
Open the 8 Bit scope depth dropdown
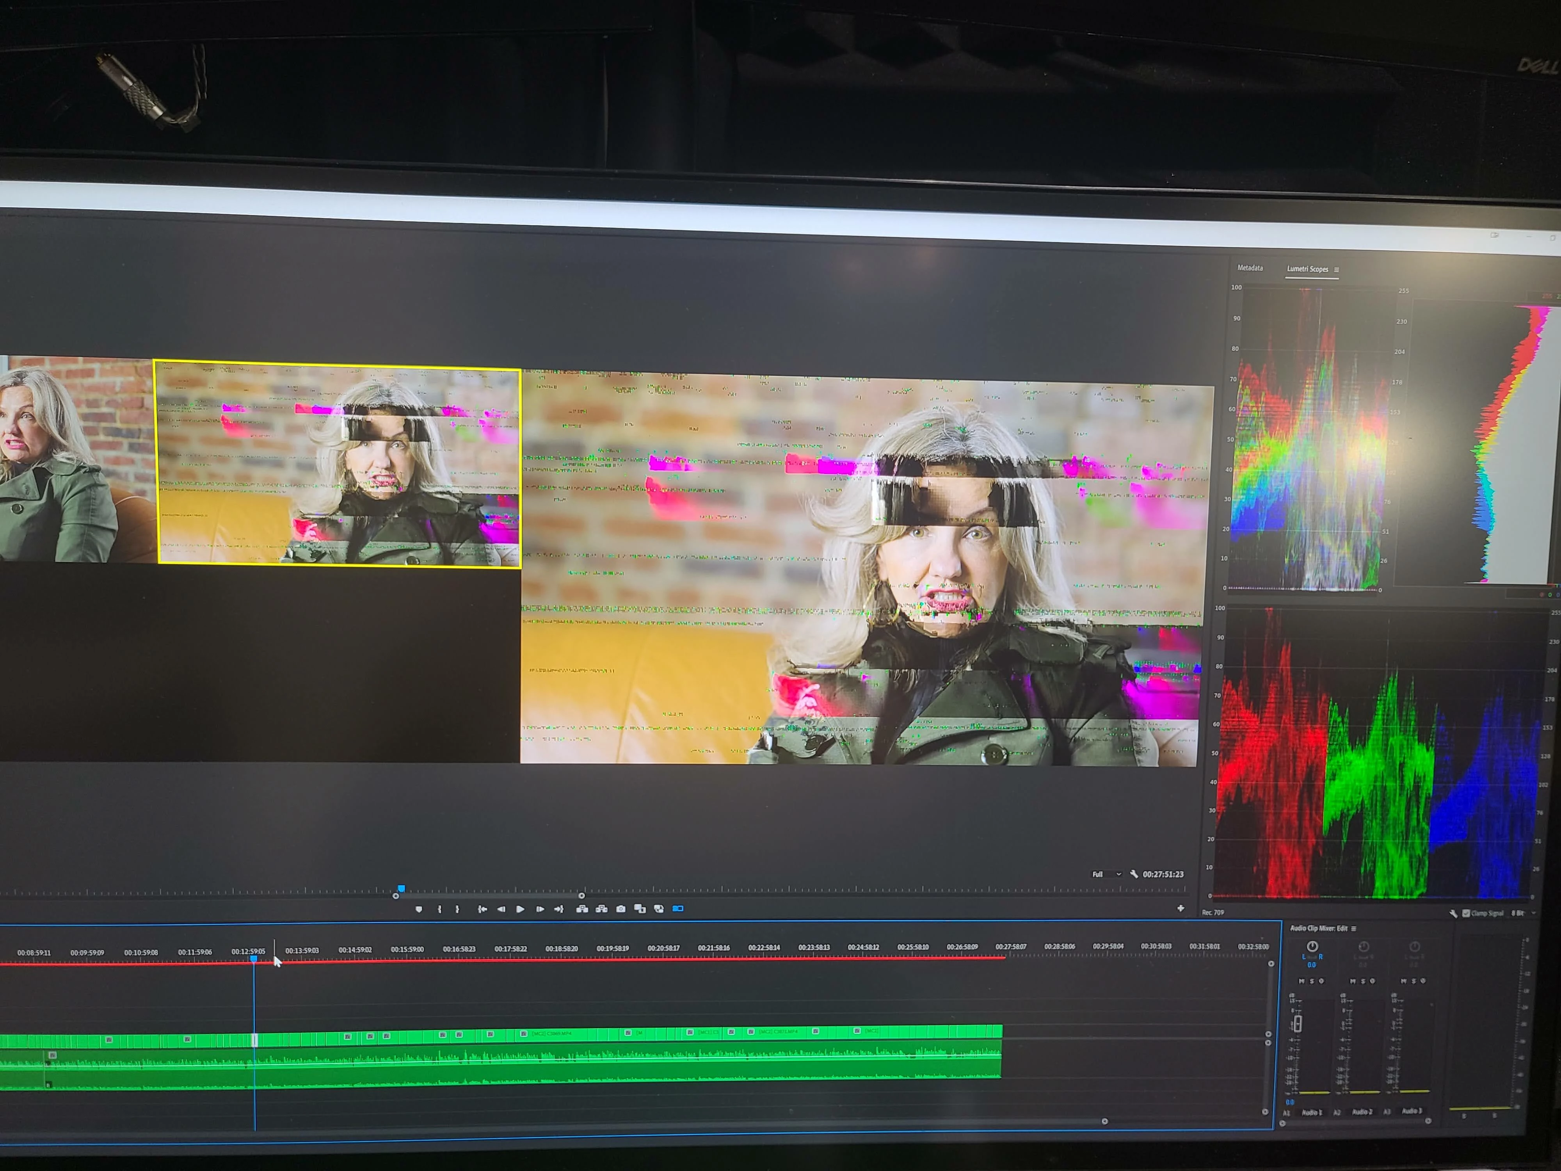pyautogui.click(x=1524, y=913)
